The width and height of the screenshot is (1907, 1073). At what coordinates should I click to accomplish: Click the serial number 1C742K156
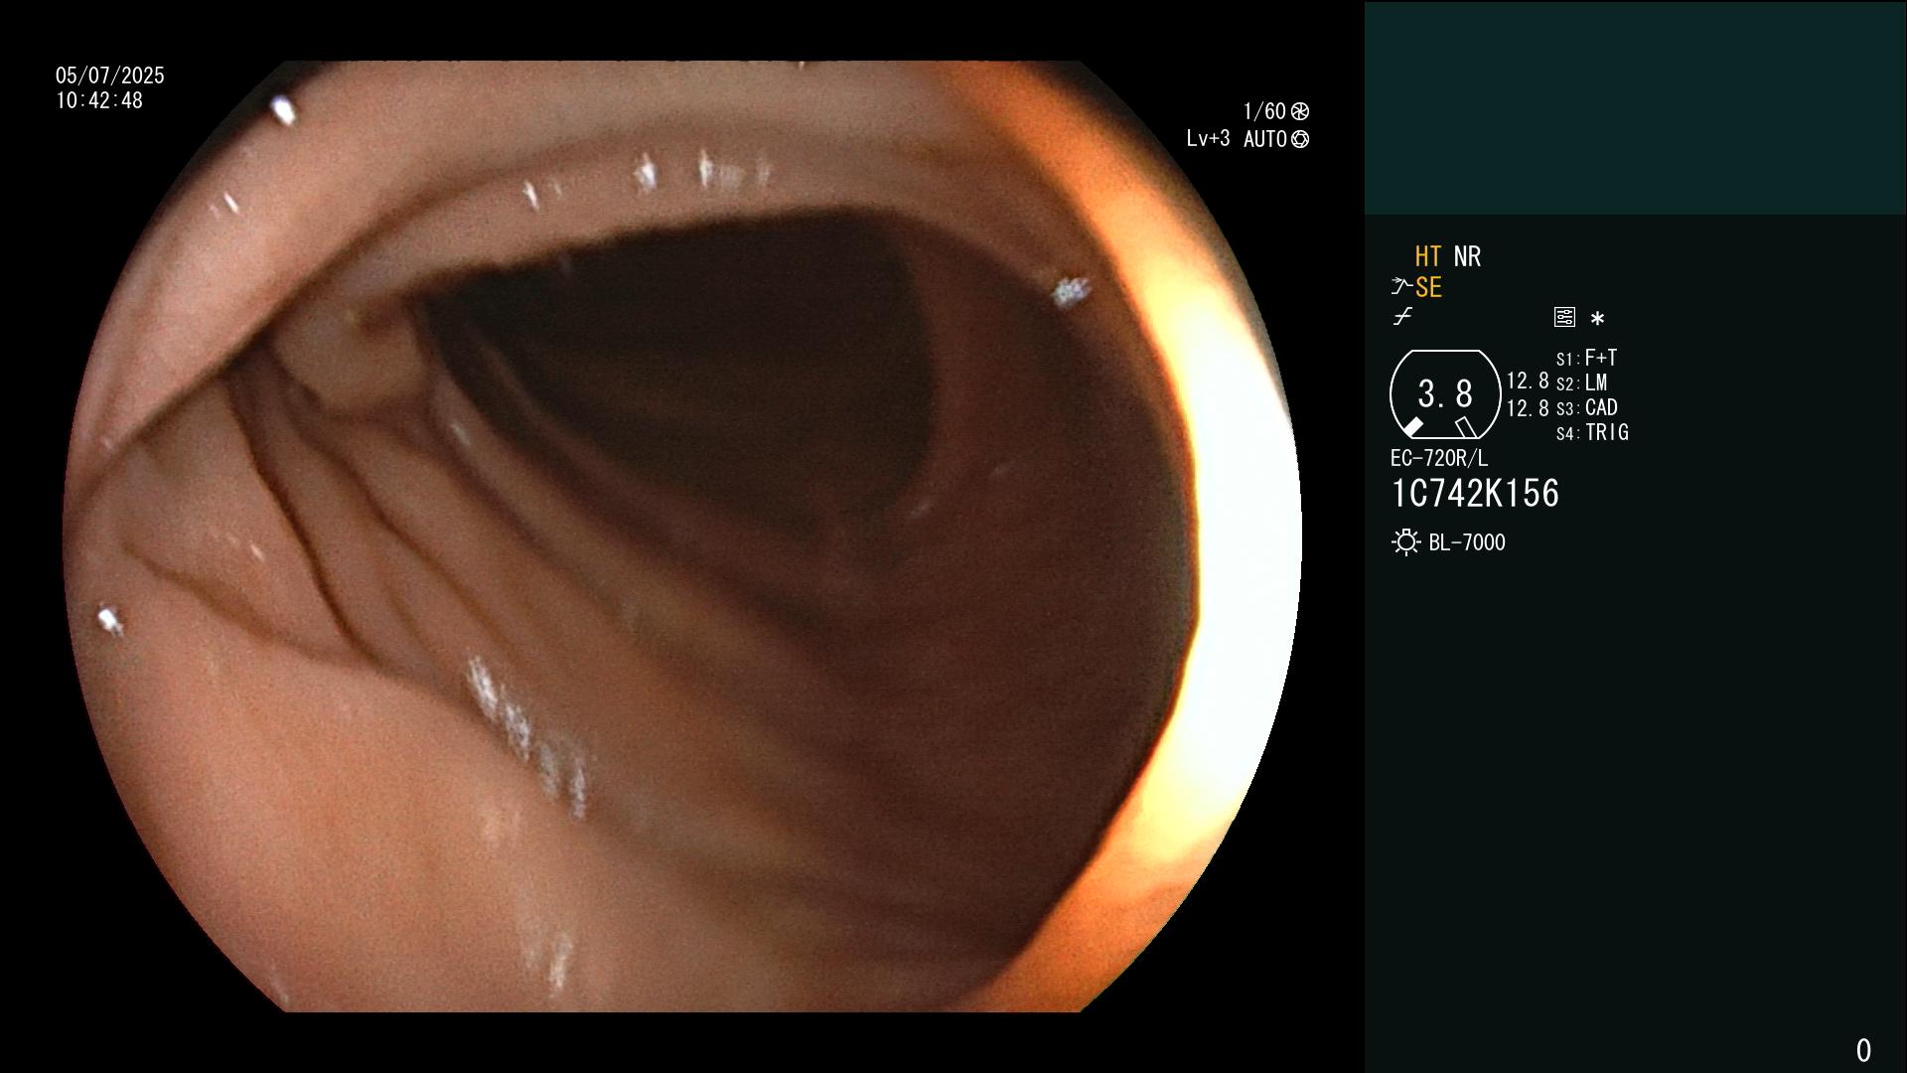[1475, 494]
